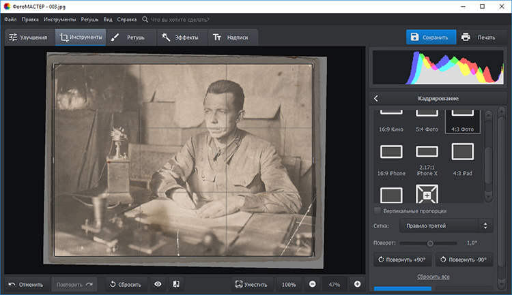
Task: Zoom in with the plus button
Action: click(357, 284)
